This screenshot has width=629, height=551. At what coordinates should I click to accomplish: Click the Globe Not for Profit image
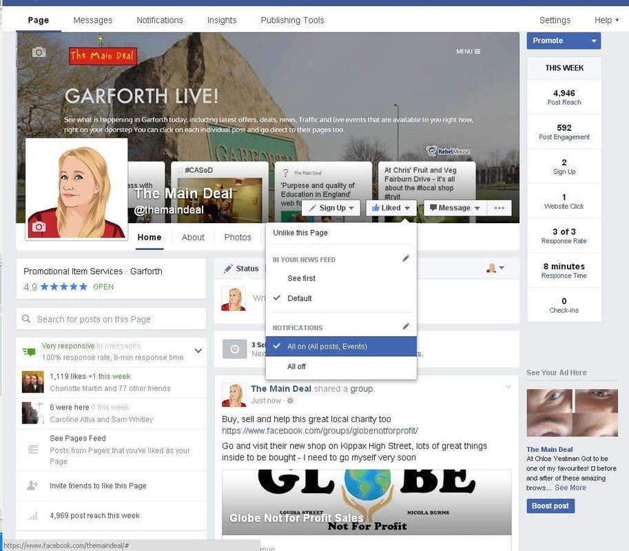pyautogui.click(x=367, y=503)
